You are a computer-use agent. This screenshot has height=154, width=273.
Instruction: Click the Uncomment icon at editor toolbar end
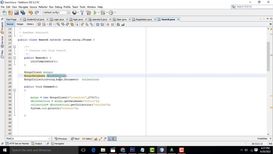click(123, 24)
